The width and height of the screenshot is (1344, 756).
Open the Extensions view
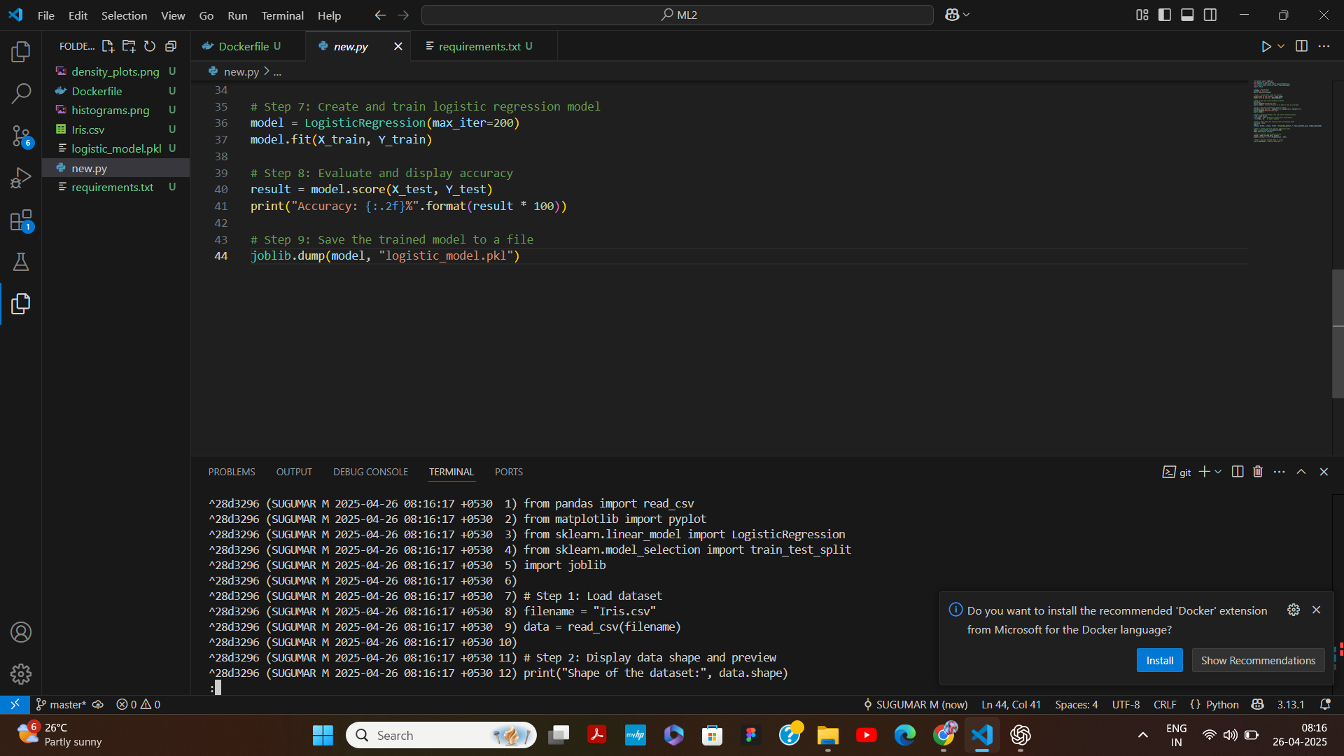point(21,220)
